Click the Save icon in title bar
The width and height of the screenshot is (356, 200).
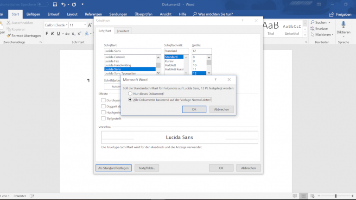point(55,5)
